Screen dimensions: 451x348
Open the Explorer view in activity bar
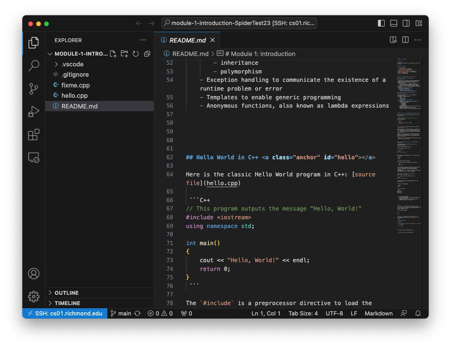pyautogui.click(x=34, y=43)
